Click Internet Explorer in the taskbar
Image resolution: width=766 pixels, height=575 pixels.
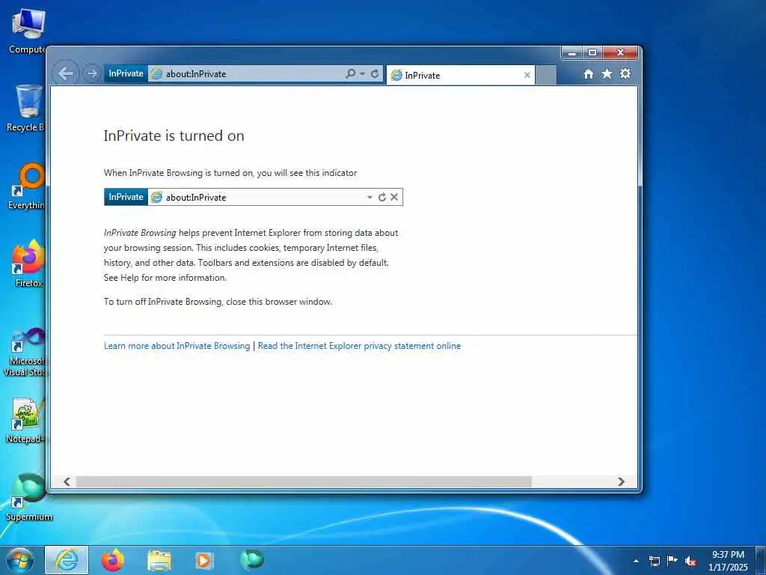pyautogui.click(x=67, y=560)
